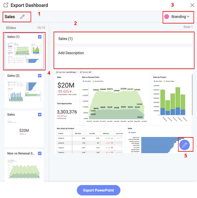The width and height of the screenshot is (197, 198).
Task: Edit dashboard name with the pencil next to Sales
Action: [22, 17]
